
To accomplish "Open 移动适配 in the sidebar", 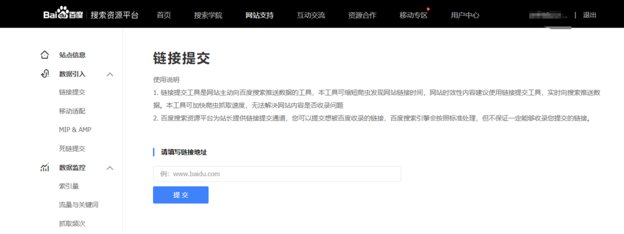I will point(72,111).
